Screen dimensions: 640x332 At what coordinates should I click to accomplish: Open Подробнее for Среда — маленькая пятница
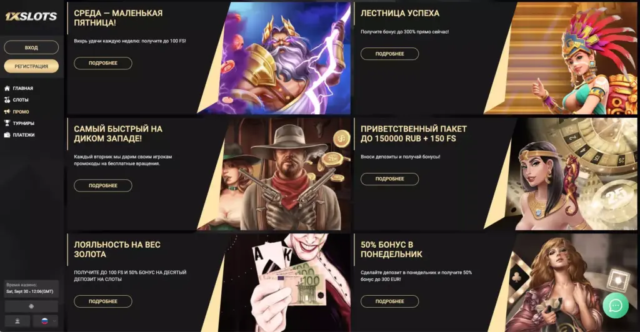pos(103,63)
